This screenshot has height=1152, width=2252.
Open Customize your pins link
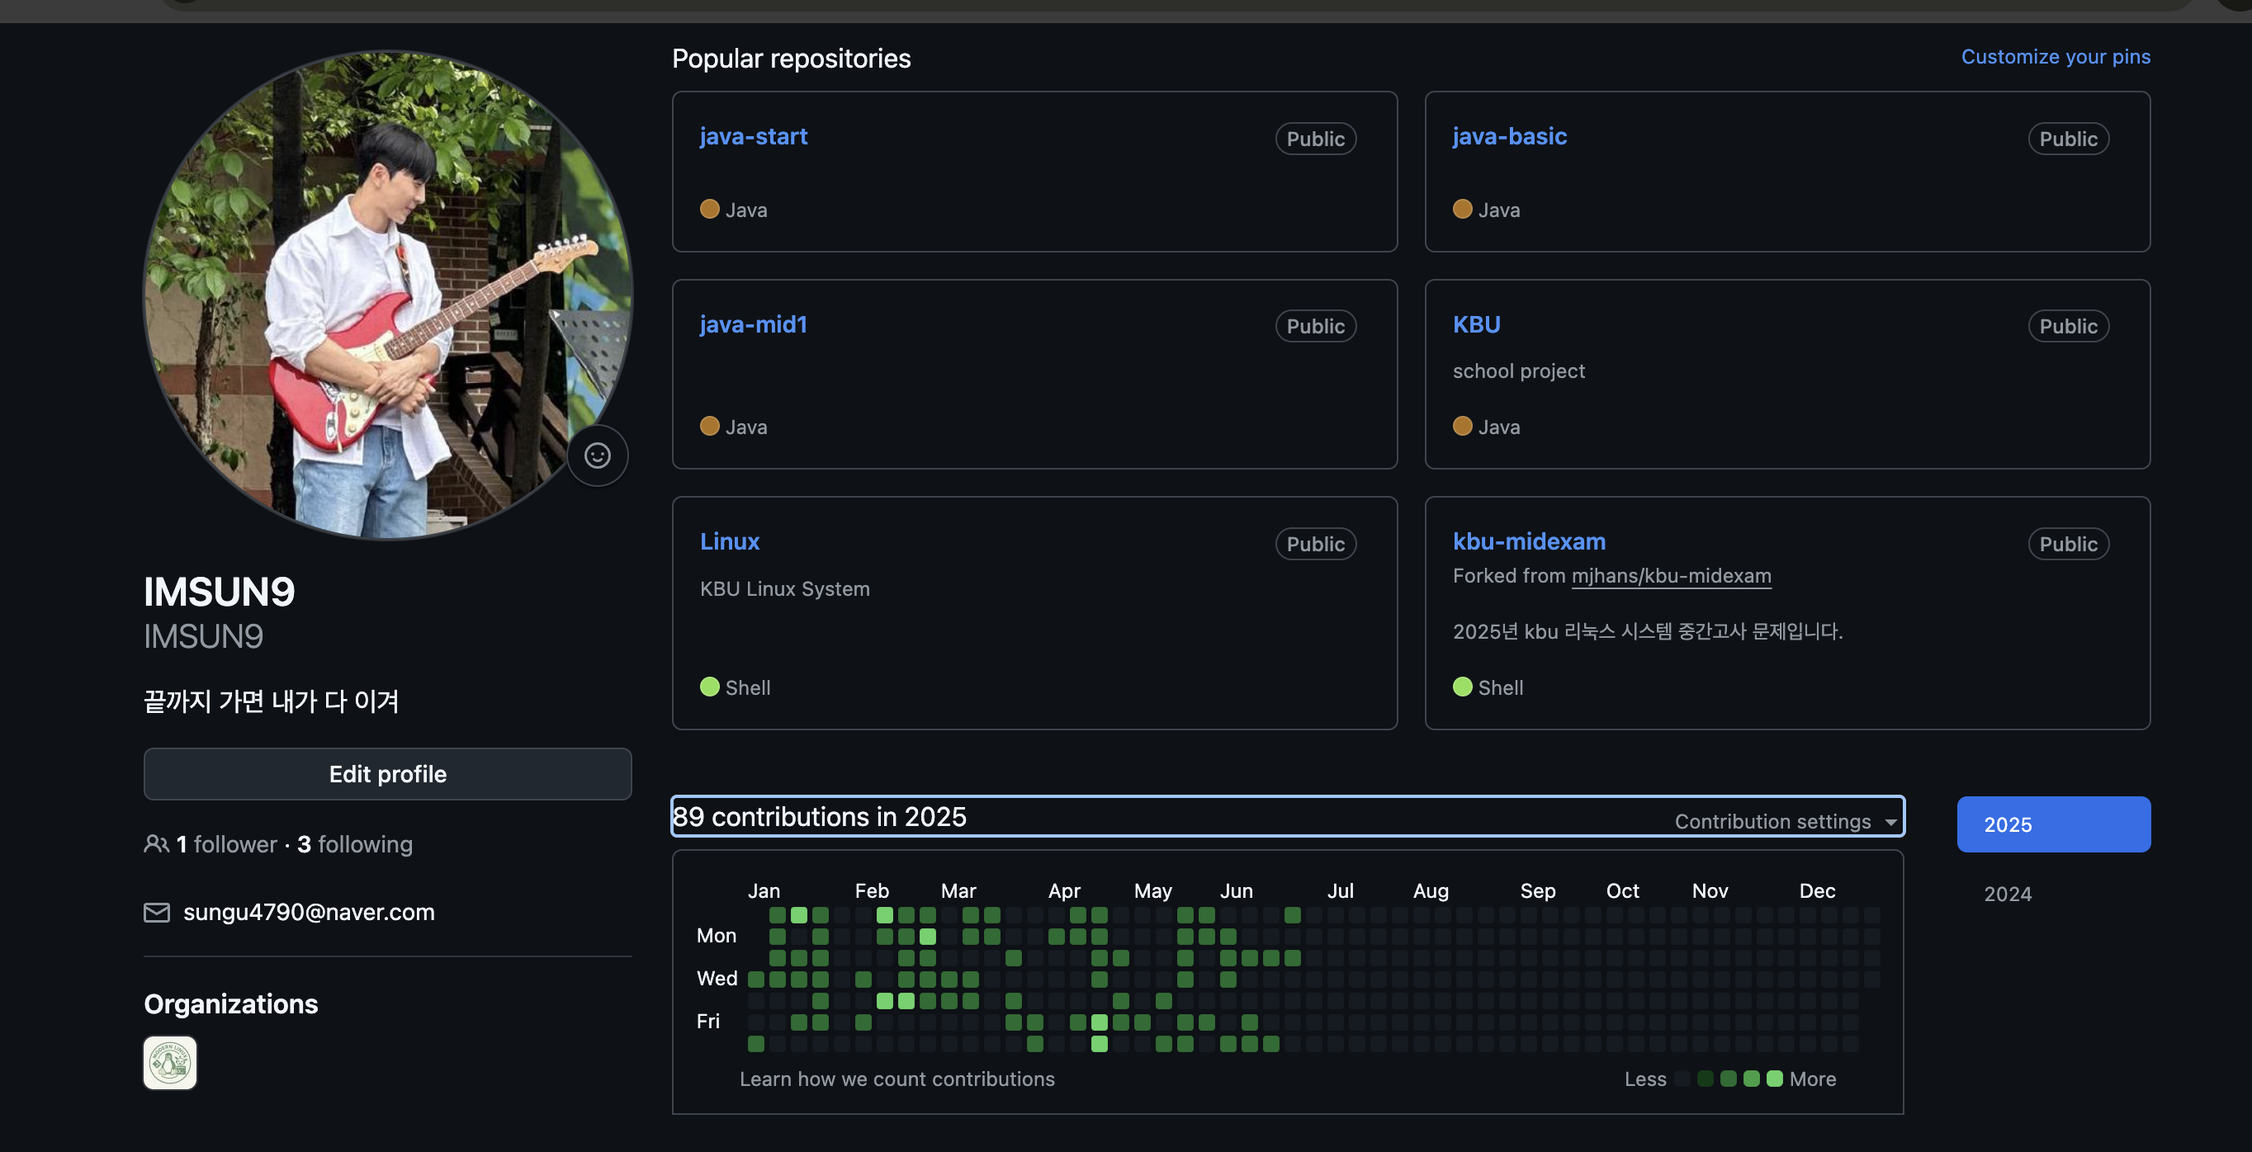click(2055, 57)
